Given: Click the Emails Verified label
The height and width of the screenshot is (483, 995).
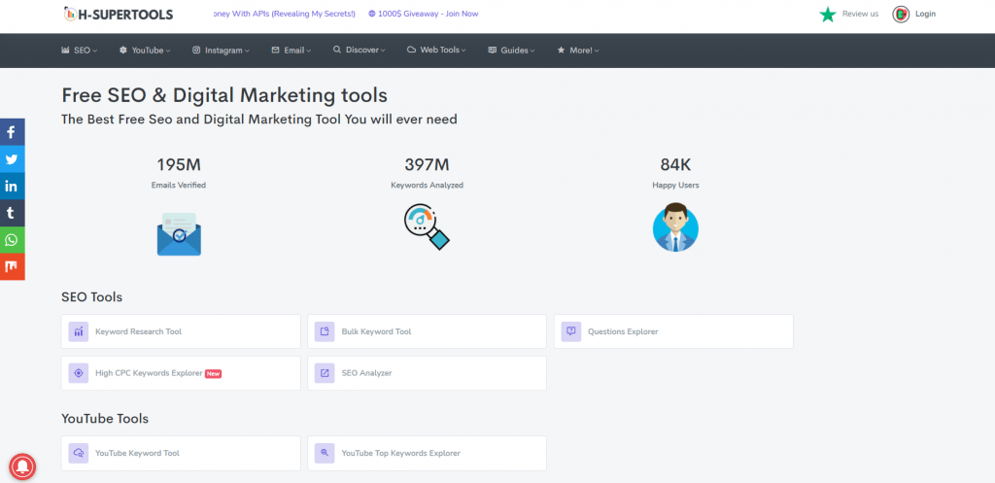Looking at the screenshot, I should click(179, 186).
